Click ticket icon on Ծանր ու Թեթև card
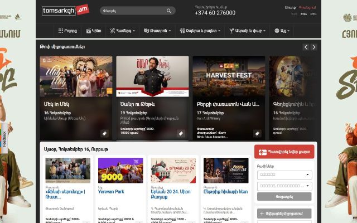Screen dimensions: 357x223 click(x=181, y=134)
